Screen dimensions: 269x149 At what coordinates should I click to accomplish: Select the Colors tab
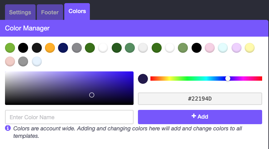[x=77, y=11]
